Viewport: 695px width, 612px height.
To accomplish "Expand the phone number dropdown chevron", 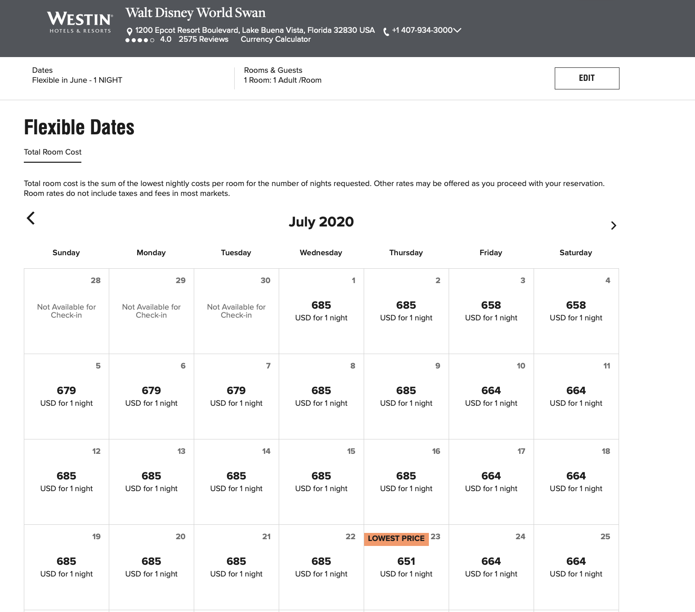I will click(457, 30).
